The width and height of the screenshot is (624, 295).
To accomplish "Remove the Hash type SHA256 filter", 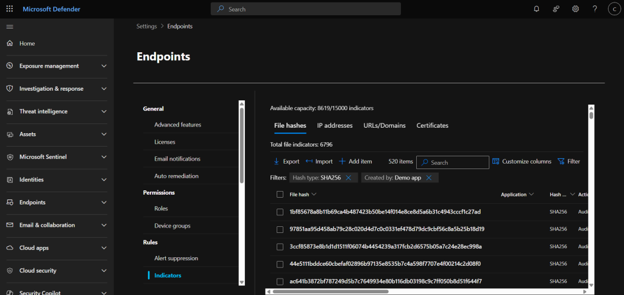I will pyautogui.click(x=348, y=178).
